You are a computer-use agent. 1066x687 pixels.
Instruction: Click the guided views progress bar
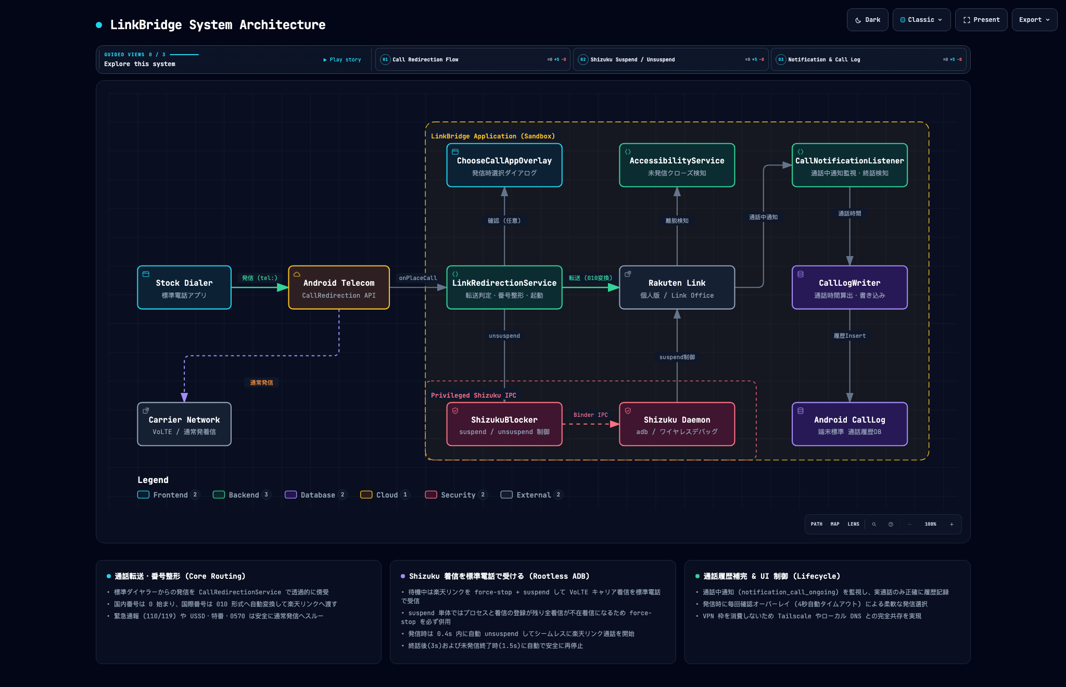coord(184,55)
